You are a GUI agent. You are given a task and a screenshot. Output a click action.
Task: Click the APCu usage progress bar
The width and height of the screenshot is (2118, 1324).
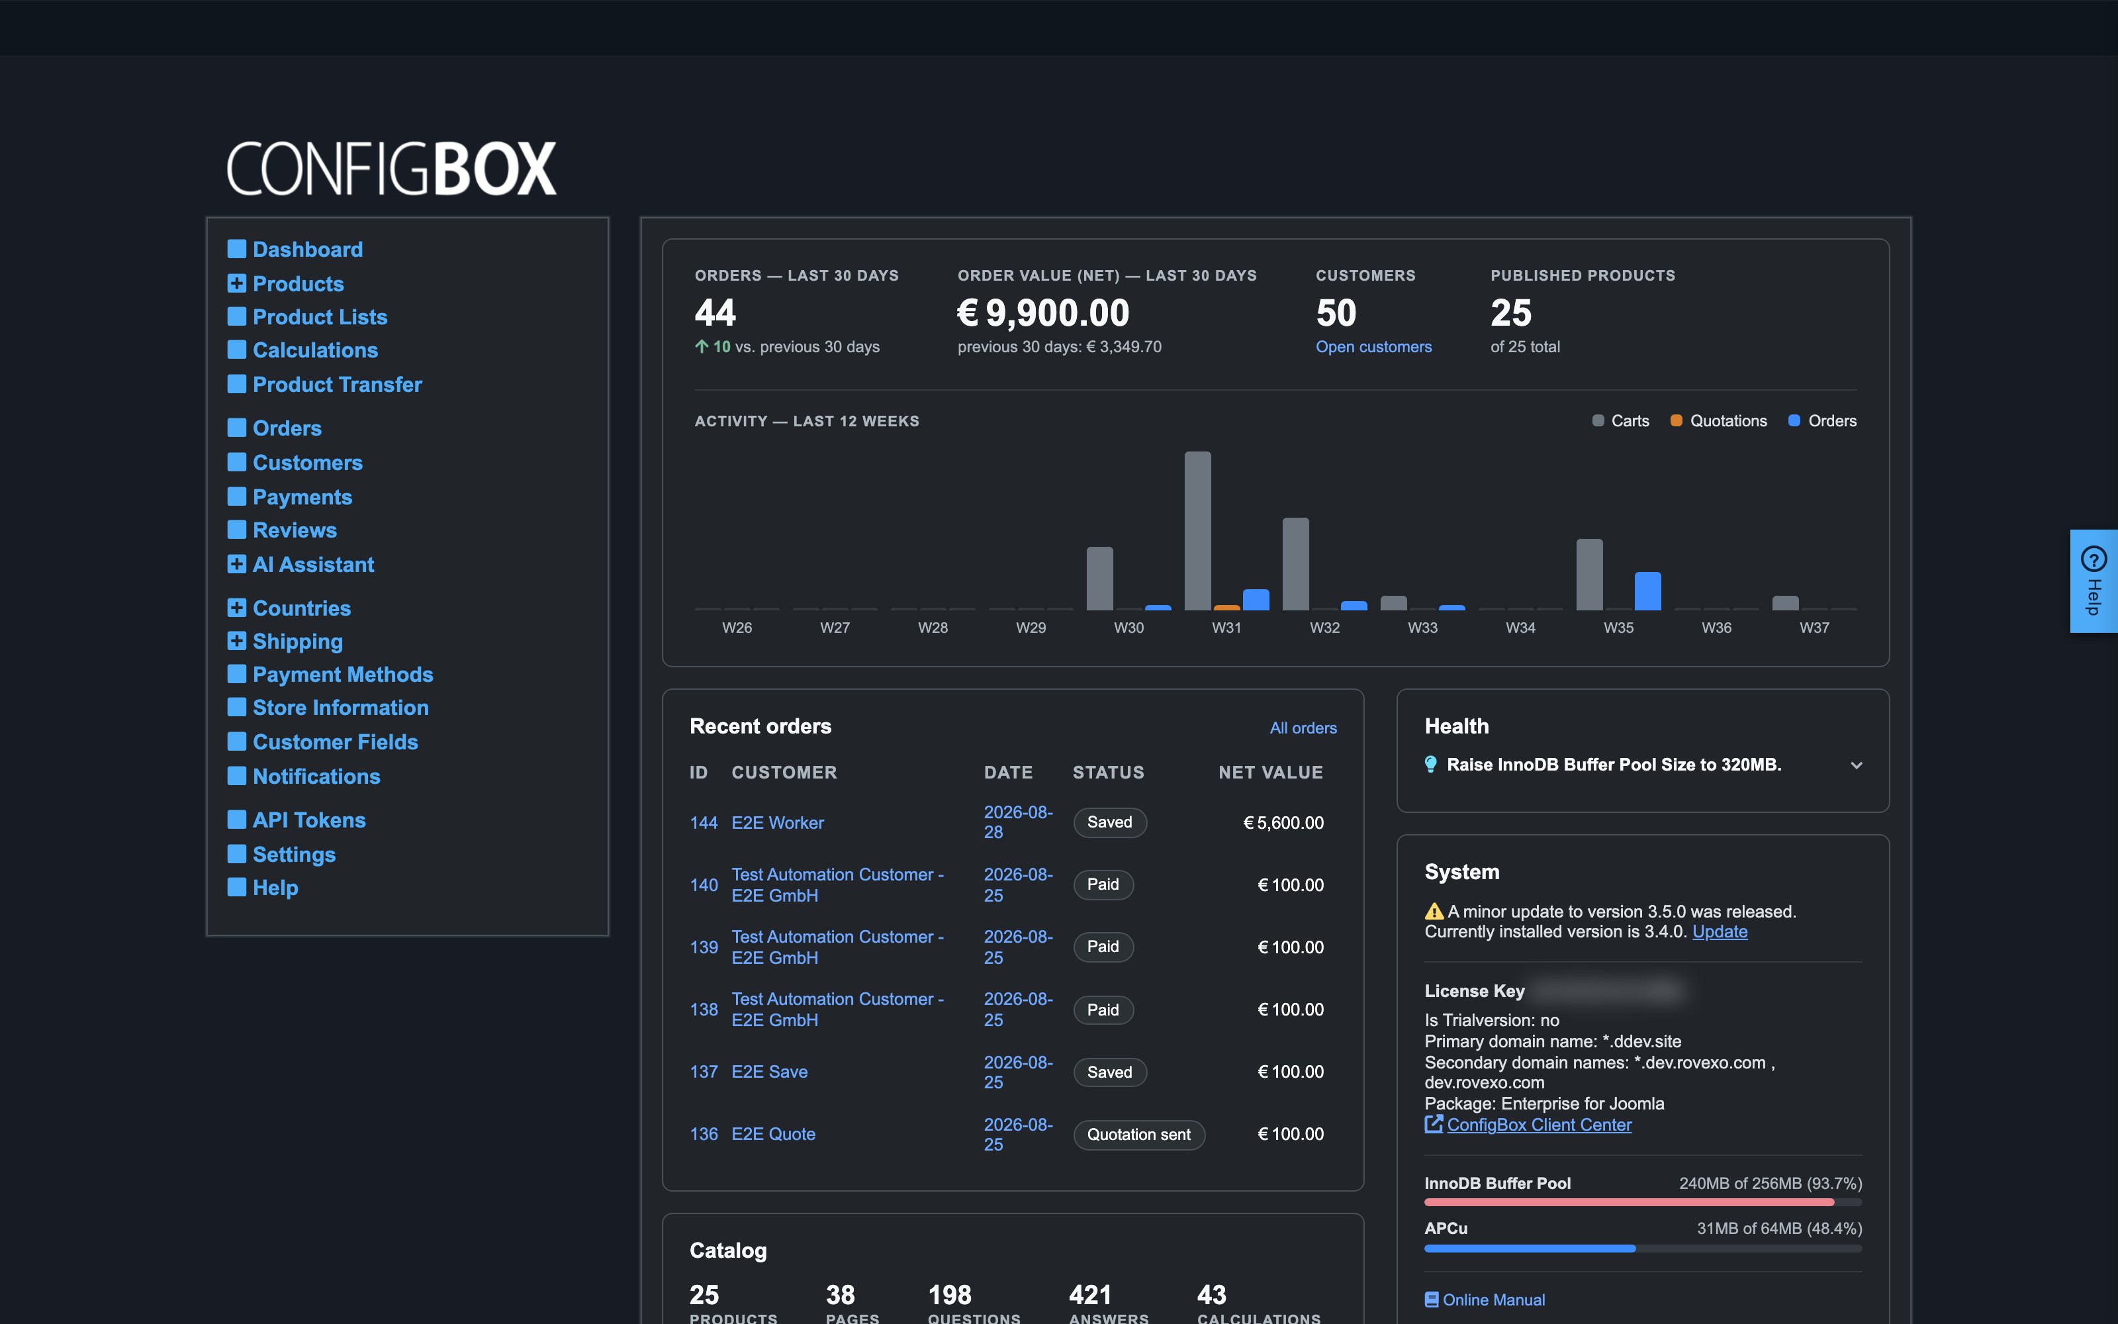1643,1249
